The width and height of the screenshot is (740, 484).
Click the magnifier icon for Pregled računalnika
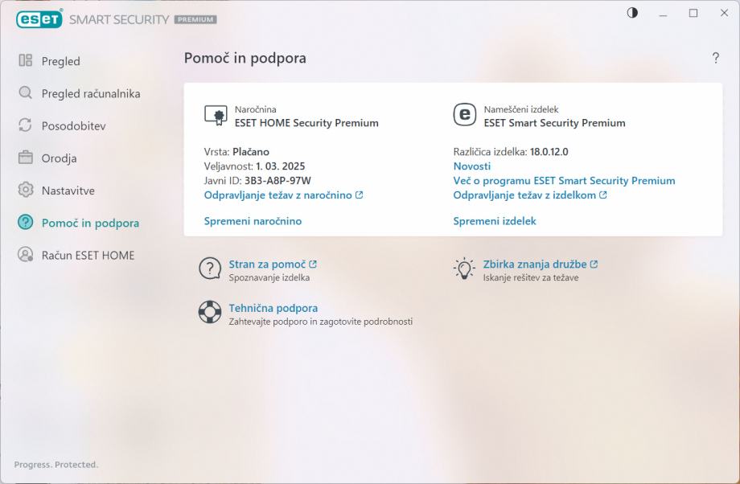pyautogui.click(x=25, y=93)
